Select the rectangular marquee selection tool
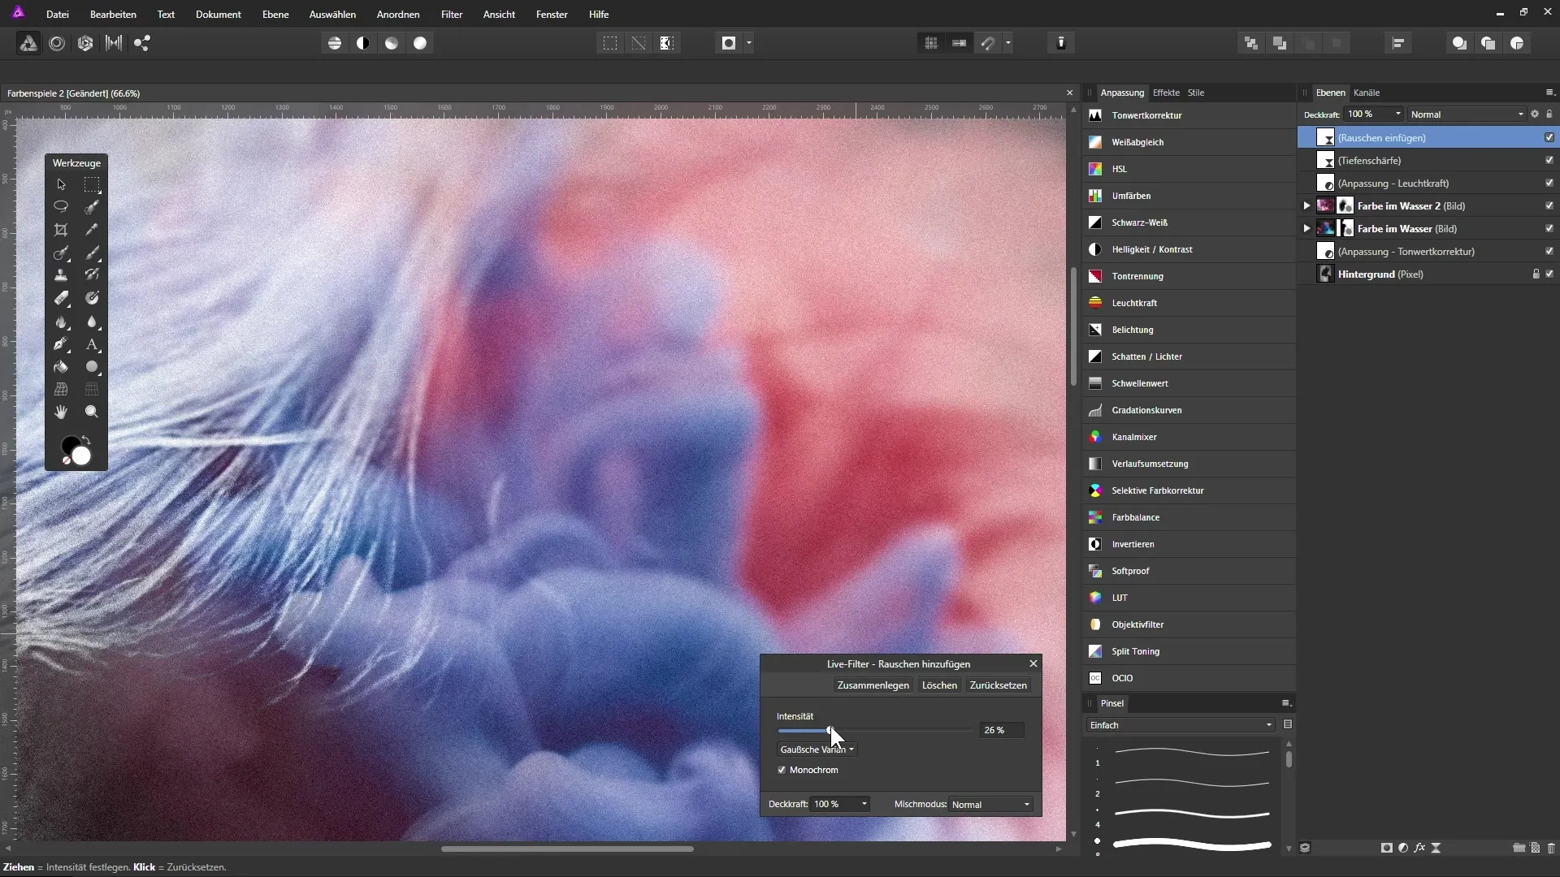Image resolution: width=1560 pixels, height=877 pixels. pos(92,185)
